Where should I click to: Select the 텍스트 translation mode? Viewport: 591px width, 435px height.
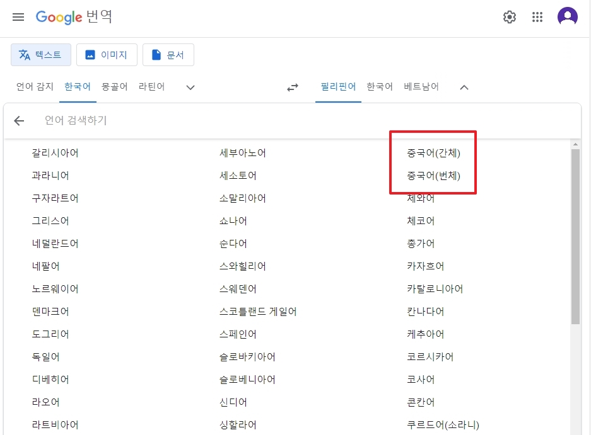click(41, 55)
